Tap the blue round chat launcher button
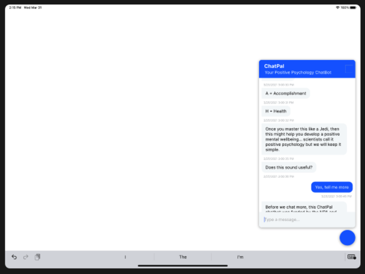365x274 pixels. [347, 237]
